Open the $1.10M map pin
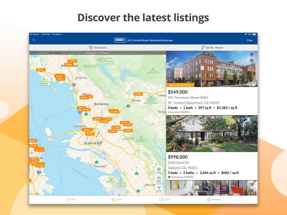Viewport: 287px width, 215px height. tap(40, 166)
